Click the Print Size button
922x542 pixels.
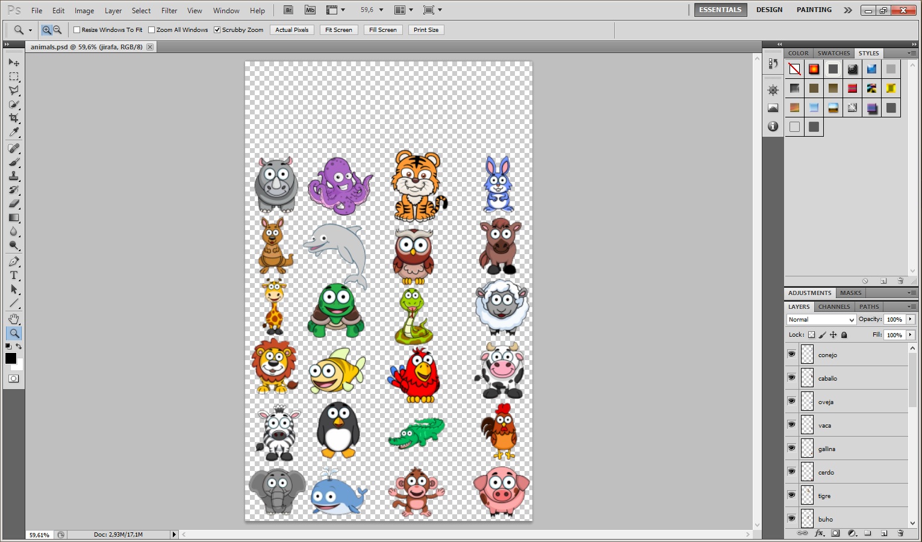click(426, 30)
